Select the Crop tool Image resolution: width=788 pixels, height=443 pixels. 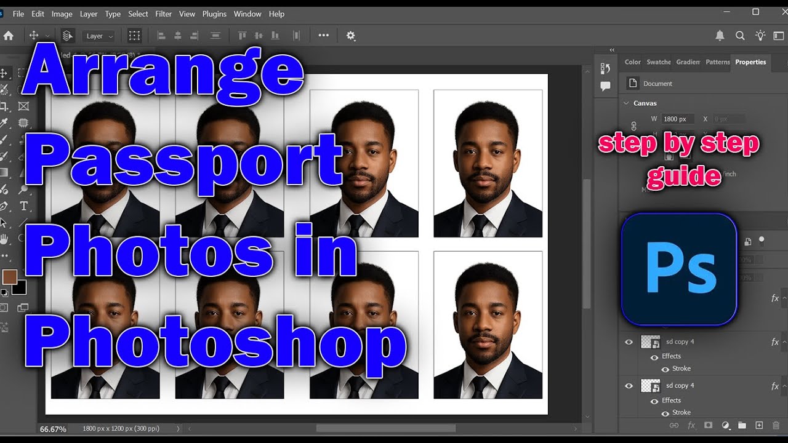(x=4, y=106)
